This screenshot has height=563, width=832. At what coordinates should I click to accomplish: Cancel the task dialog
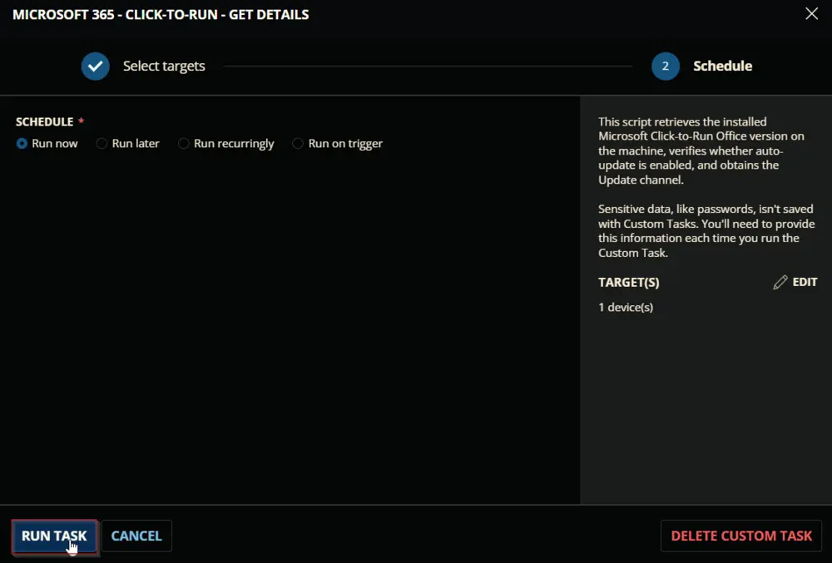[x=136, y=536]
